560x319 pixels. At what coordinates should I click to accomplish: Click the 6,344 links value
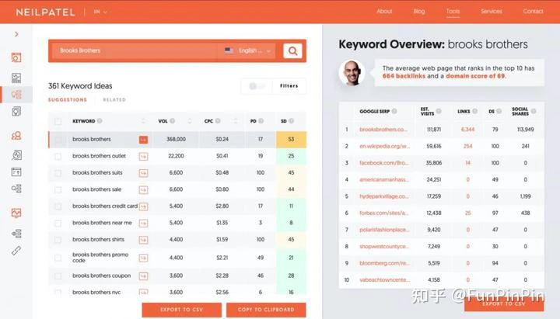(x=468, y=130)
